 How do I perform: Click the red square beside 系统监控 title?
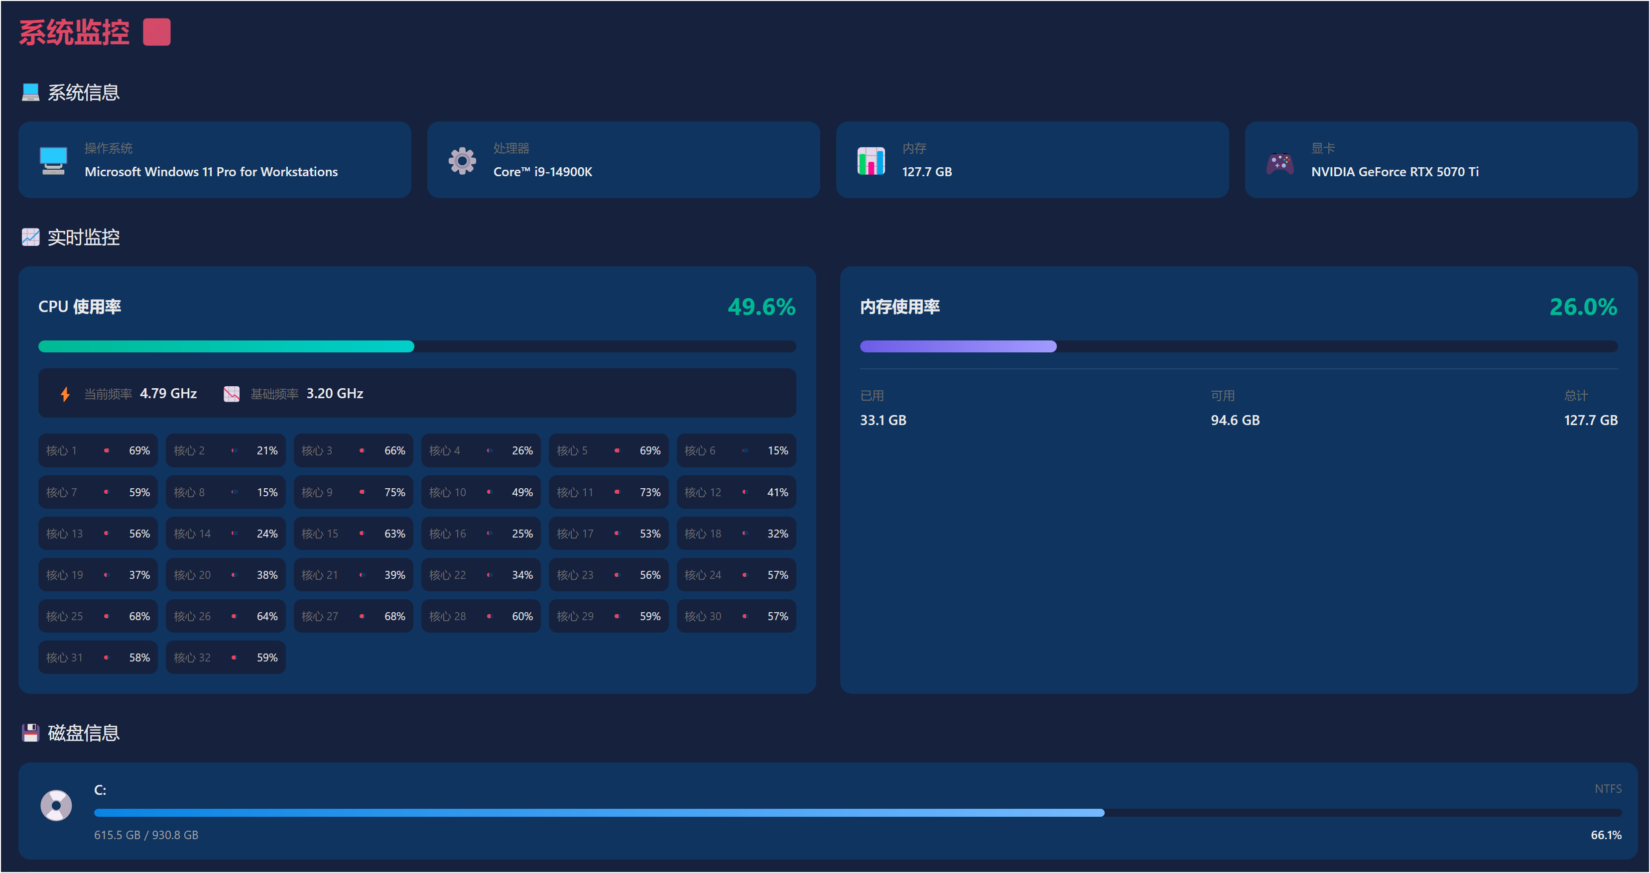pyautogui.click(x=156, y=32)
